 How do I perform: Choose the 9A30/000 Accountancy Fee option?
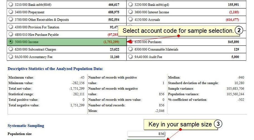click(11, 56)
